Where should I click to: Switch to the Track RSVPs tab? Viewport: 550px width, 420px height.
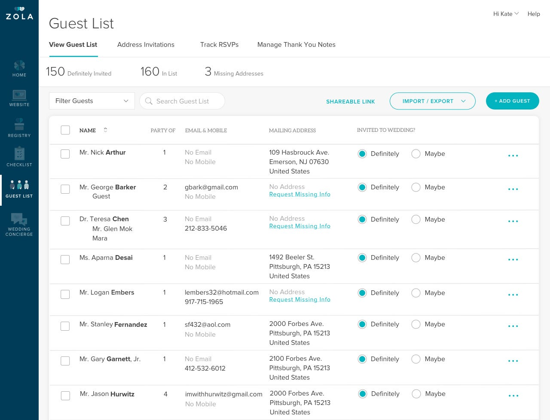(219, 45)
